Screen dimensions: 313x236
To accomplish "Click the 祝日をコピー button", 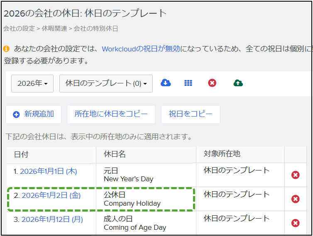I will (191, 114).
